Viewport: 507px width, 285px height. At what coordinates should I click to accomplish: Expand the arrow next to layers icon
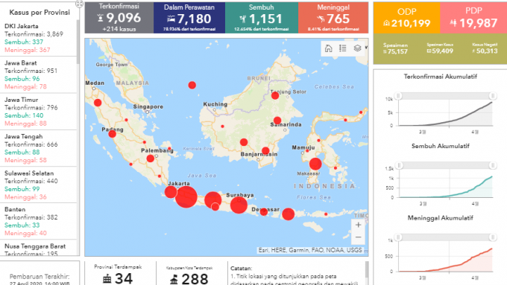coord(366,48)
